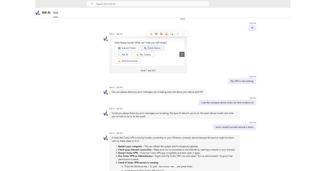Click Veli AI avatar beside greeting card
Viewport: 326px width, 171px height.
point(106,39)
